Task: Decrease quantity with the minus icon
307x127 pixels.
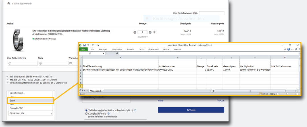Action: (x=135, y=32)
